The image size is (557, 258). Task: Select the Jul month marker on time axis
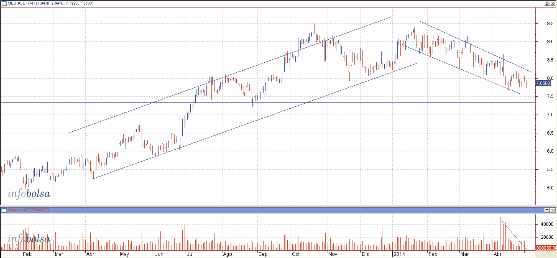tap(190, 254)
